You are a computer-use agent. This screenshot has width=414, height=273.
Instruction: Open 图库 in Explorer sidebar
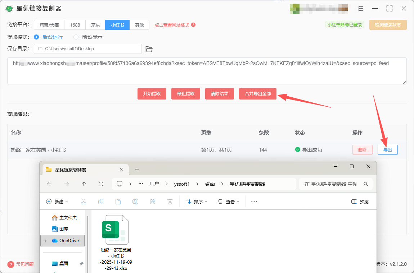tap(60, 229)
